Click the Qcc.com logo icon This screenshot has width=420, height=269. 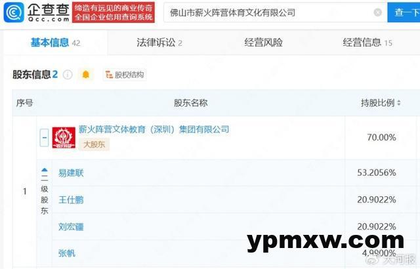(x=14, y=12)
